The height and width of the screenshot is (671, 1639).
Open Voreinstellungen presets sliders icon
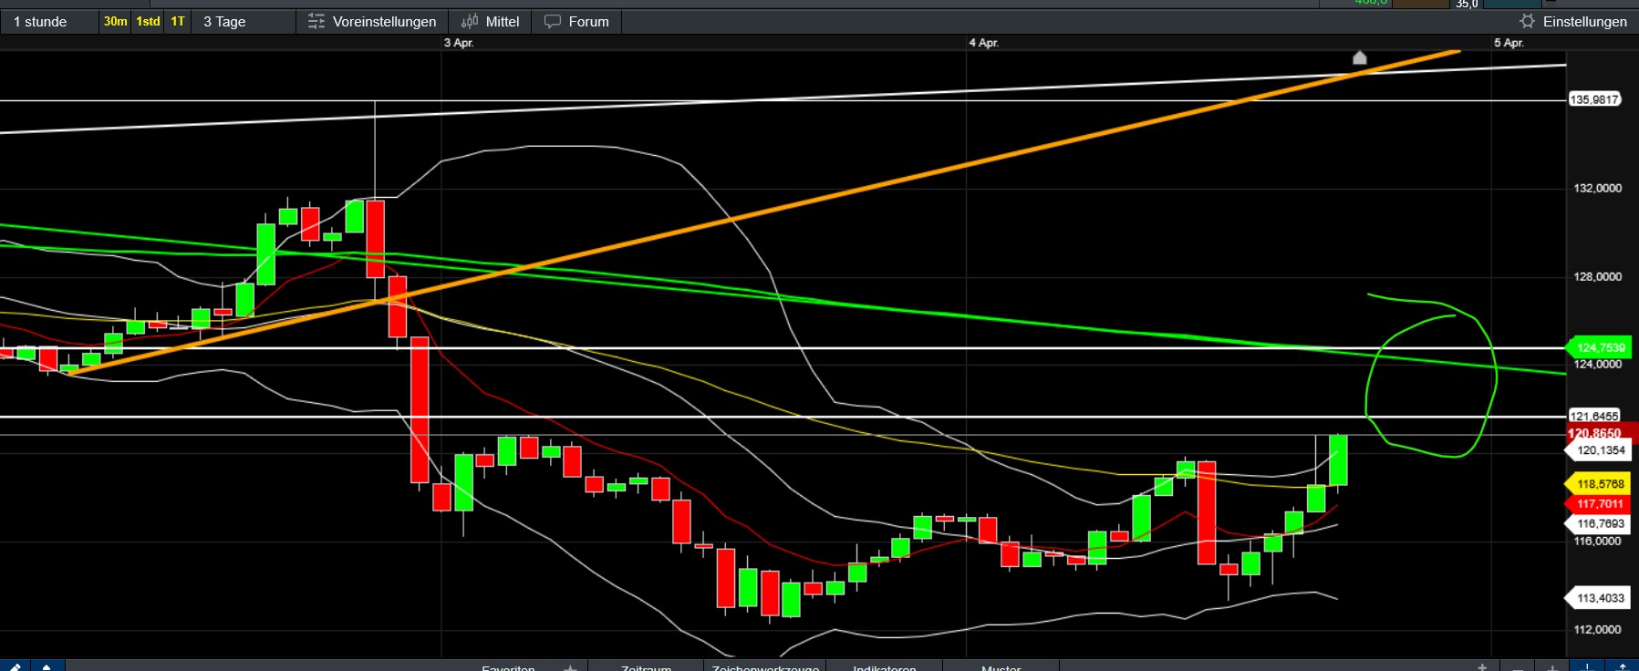pos(316,22)
